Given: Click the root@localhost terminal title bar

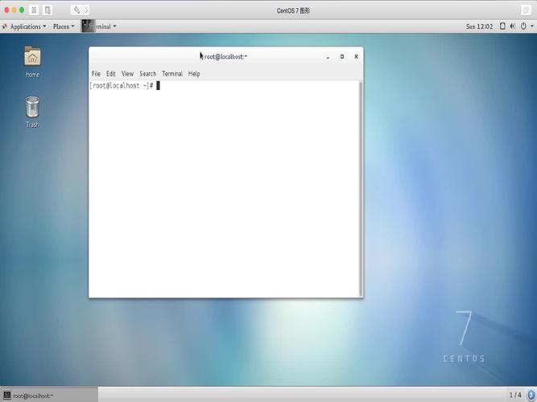Looking at the screenshot, I should click(226, 57).
